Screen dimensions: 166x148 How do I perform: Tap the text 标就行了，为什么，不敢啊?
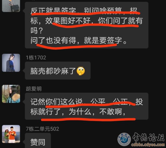click(x=78, y=112)
